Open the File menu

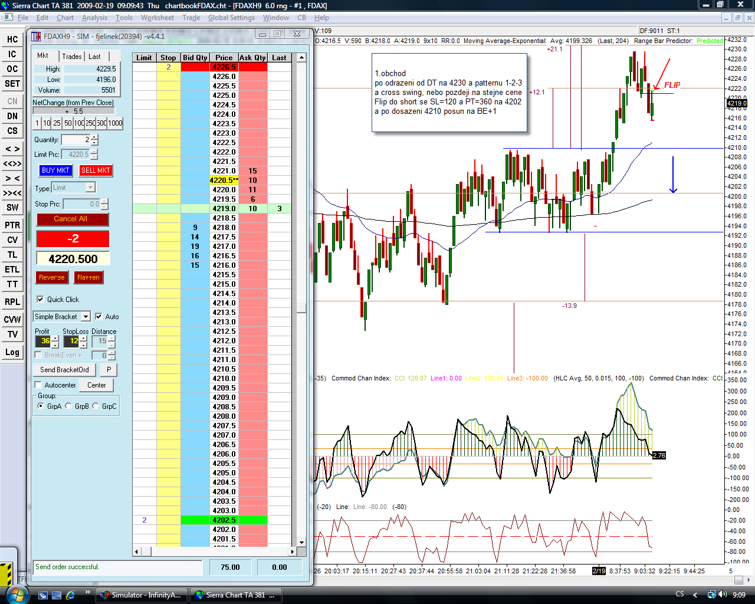coord(23,18)
